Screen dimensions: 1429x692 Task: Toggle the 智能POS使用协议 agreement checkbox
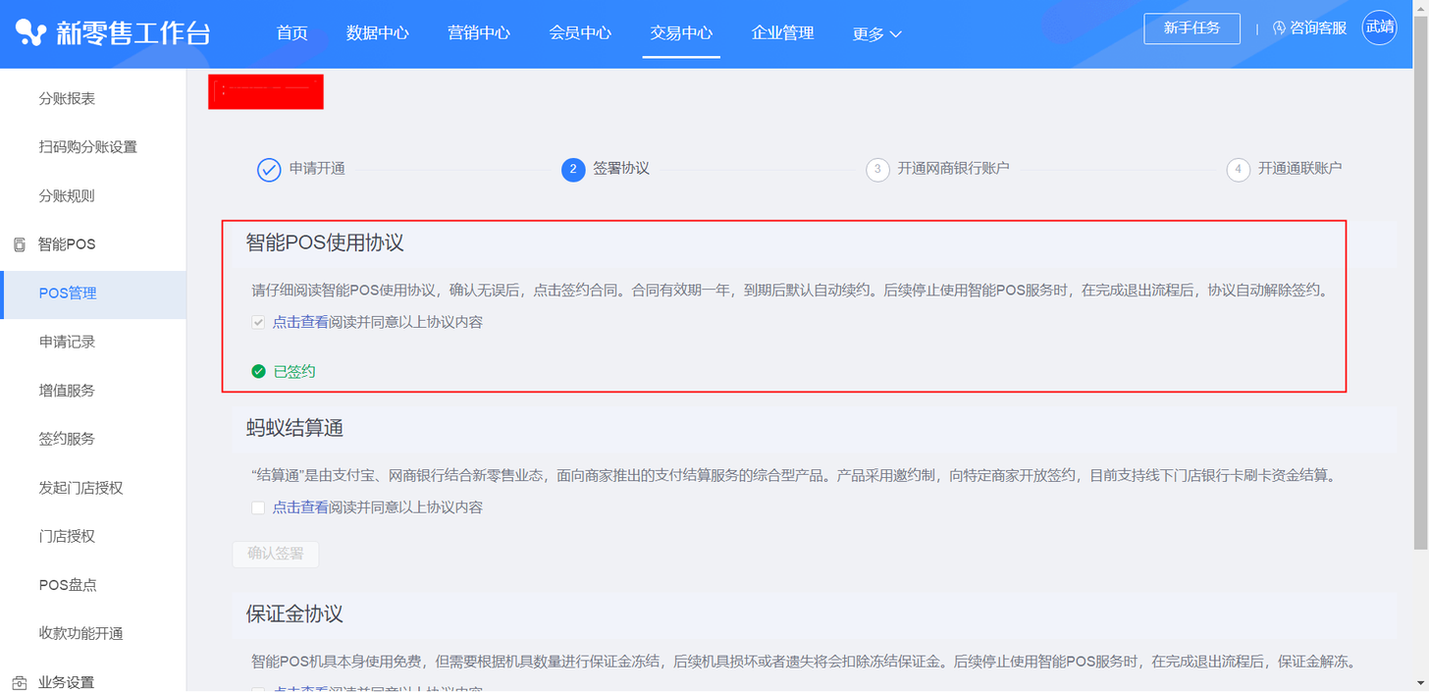(258, 322)
